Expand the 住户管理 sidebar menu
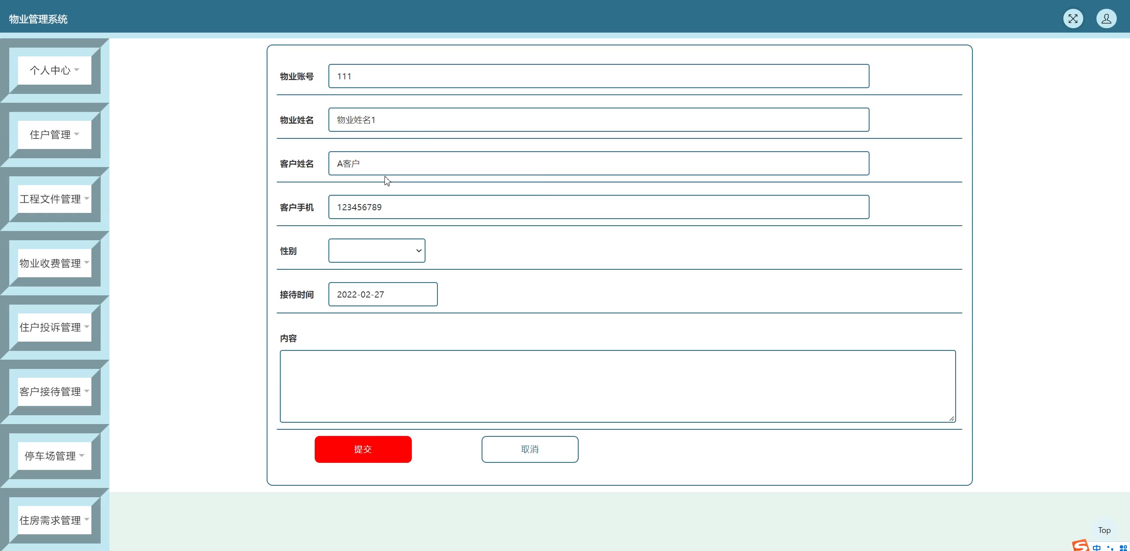Screen dimensions: 1130x551 pyautogui.click(x=55, y=134)
